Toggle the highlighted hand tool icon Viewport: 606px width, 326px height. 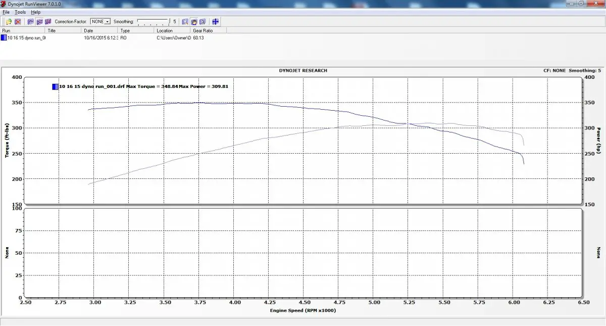click(194, 22)
